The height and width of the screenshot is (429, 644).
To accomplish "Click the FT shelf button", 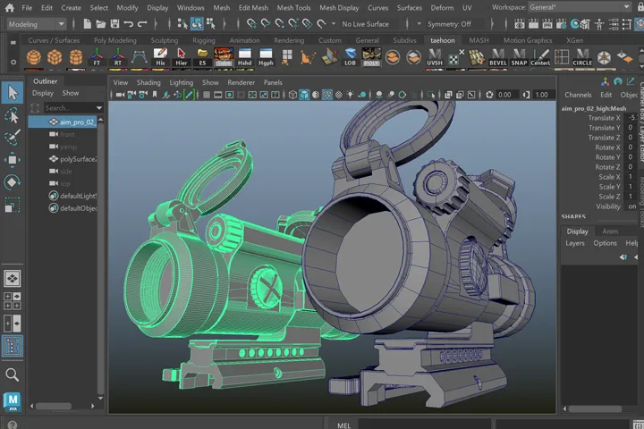I will pos(97,57).
